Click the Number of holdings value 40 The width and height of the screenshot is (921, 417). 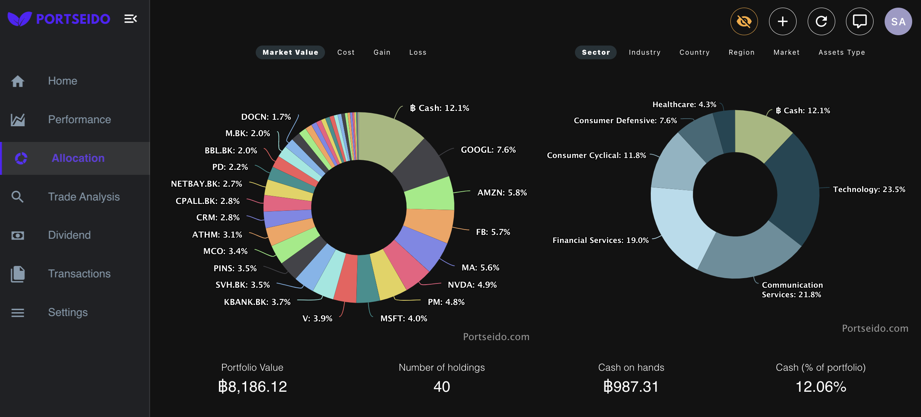442,387
